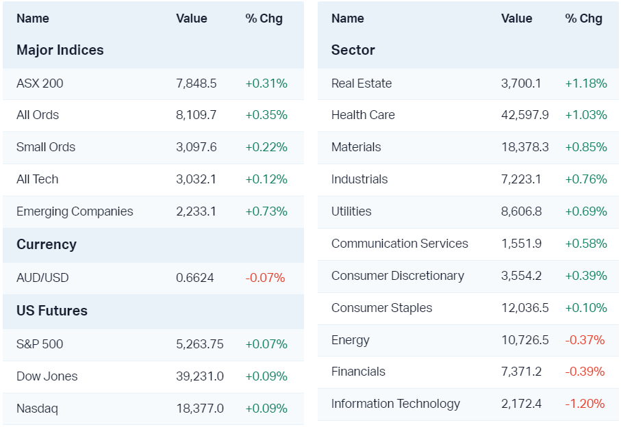Click the Value header in Major Indices table
The width and height of the screenshot is (621, 427).
pos(191,18)
